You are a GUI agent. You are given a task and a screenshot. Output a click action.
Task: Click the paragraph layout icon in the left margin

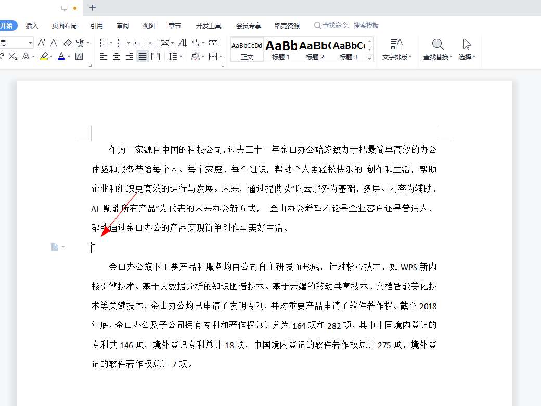[55, 247]
